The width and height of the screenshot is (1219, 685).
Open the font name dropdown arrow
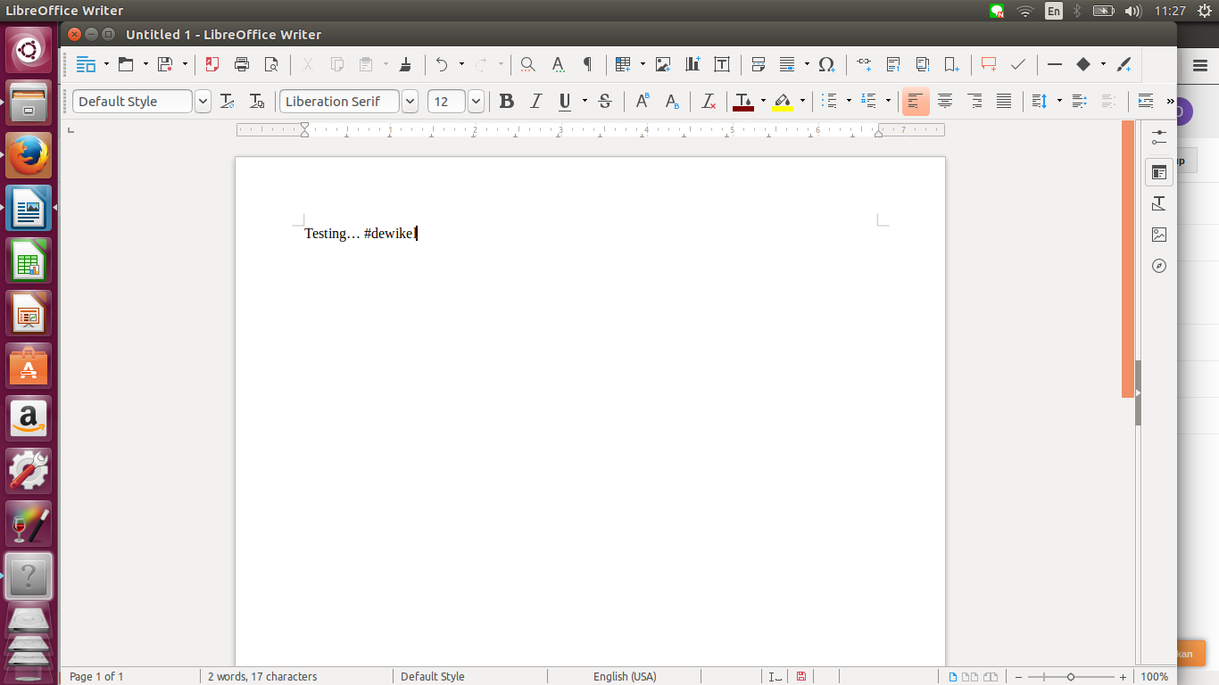click(x=410, y=102)
